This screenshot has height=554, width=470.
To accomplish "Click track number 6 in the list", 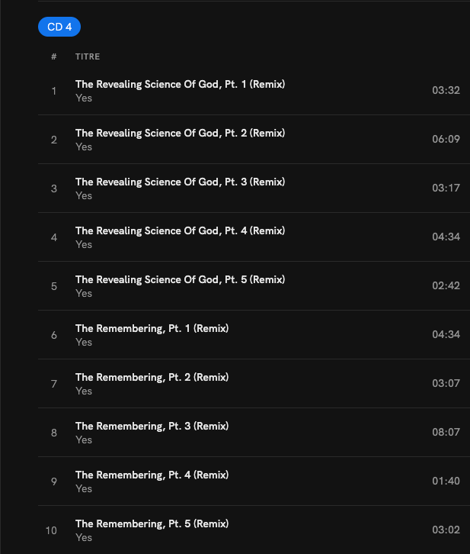I will point(54,335).
